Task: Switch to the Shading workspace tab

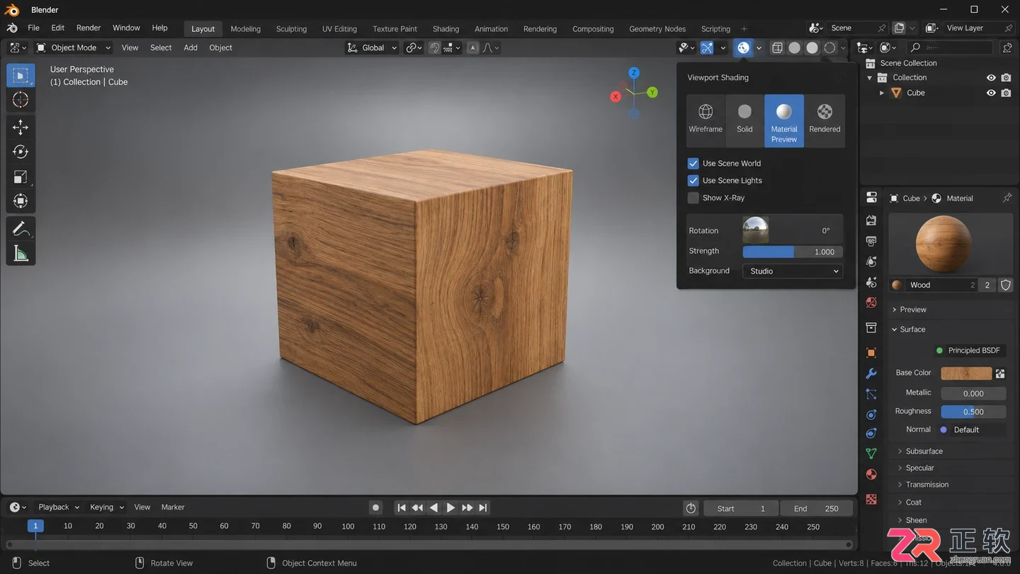Action: (446, 29)
